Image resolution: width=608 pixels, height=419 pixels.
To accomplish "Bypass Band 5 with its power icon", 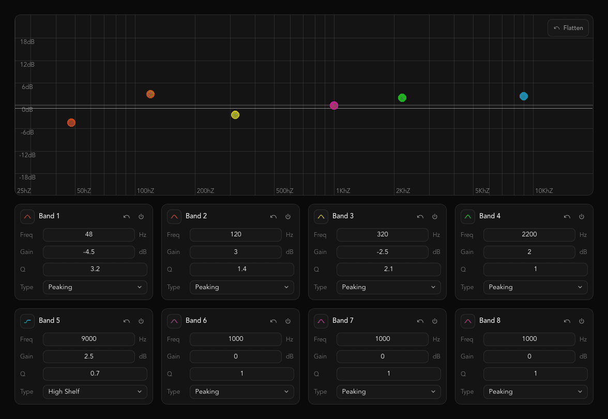I will point(141,321).
